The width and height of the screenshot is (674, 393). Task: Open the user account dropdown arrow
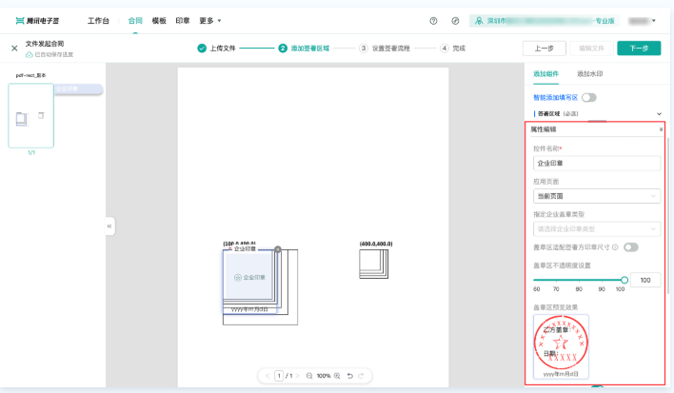click(654, 21)
